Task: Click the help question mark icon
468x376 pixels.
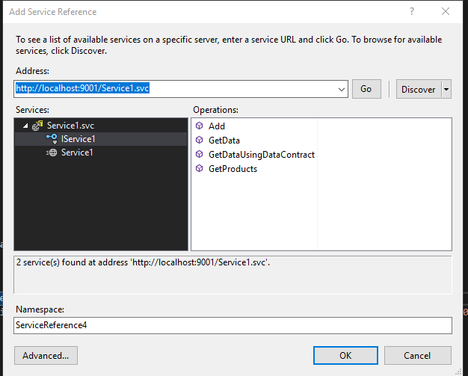Action: tap(412, 11)
